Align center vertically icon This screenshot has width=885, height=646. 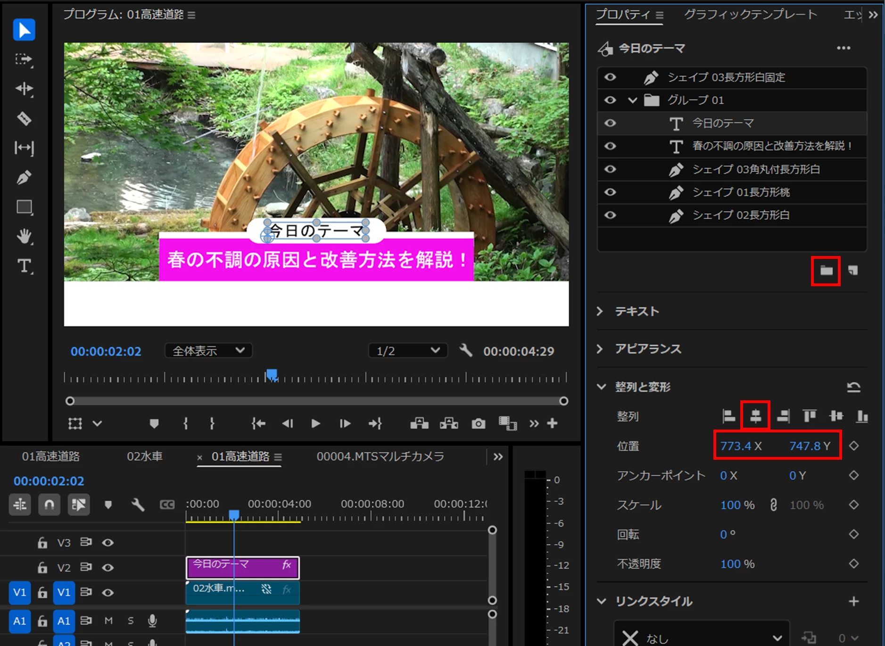point(836,416)
